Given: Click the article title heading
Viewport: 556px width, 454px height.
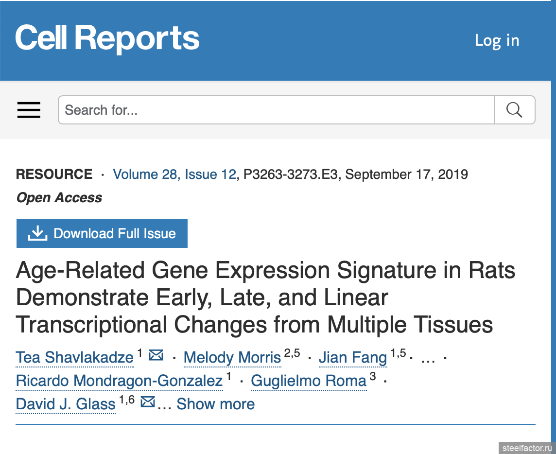Looking at the screenshot, I should pyautogui.click(x=265, y=297).
